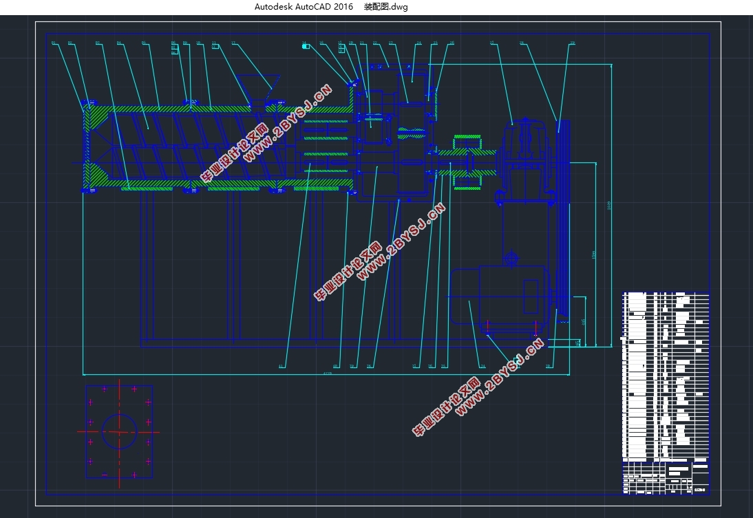The image size is (753, 518).
Task: Select the large belt pulley beside the reducer
Action: pyautogui.click(x=563, y=220)
